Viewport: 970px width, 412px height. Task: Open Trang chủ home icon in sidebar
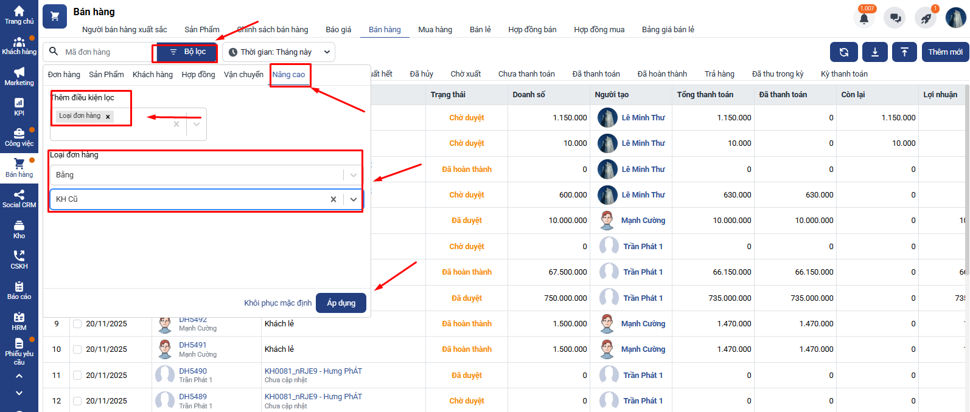tap(19, 15)
